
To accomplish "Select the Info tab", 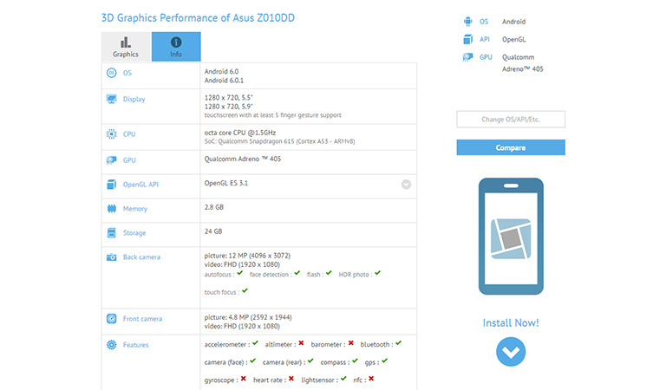I will point(176,47).
